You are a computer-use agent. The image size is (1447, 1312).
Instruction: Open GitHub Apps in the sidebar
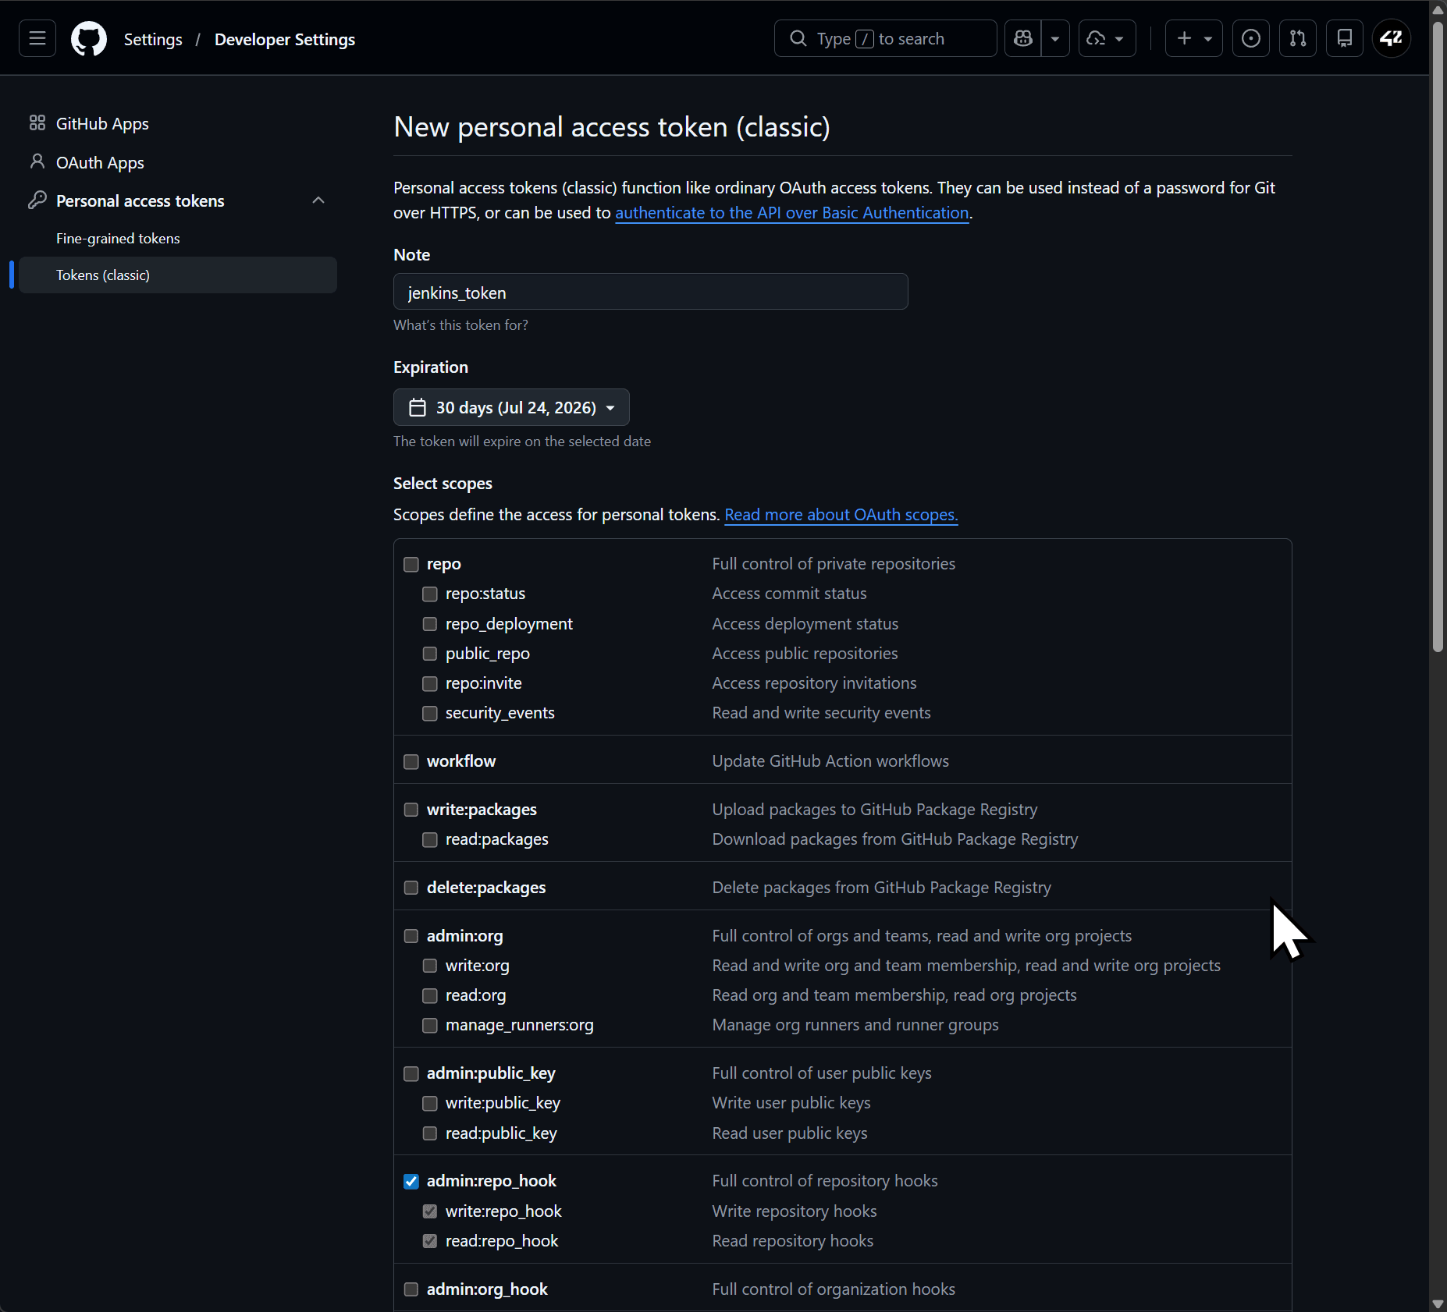102,124
